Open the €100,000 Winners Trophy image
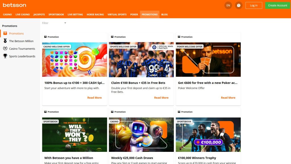 tap(208, 135)
